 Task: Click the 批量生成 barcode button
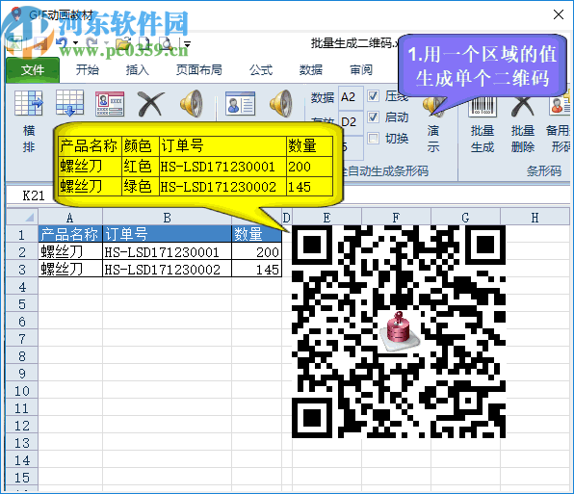(483, 124)
